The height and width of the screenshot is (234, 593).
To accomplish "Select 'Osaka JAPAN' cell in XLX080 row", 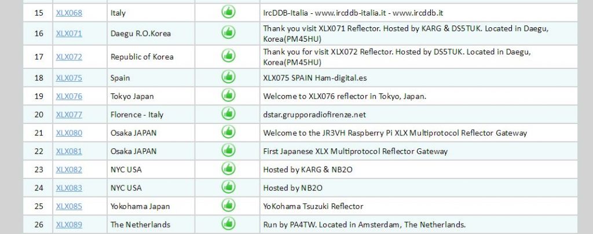I will point(151,133).
